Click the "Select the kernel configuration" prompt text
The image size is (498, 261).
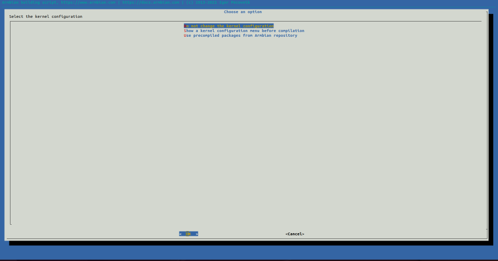pos(46,16)
